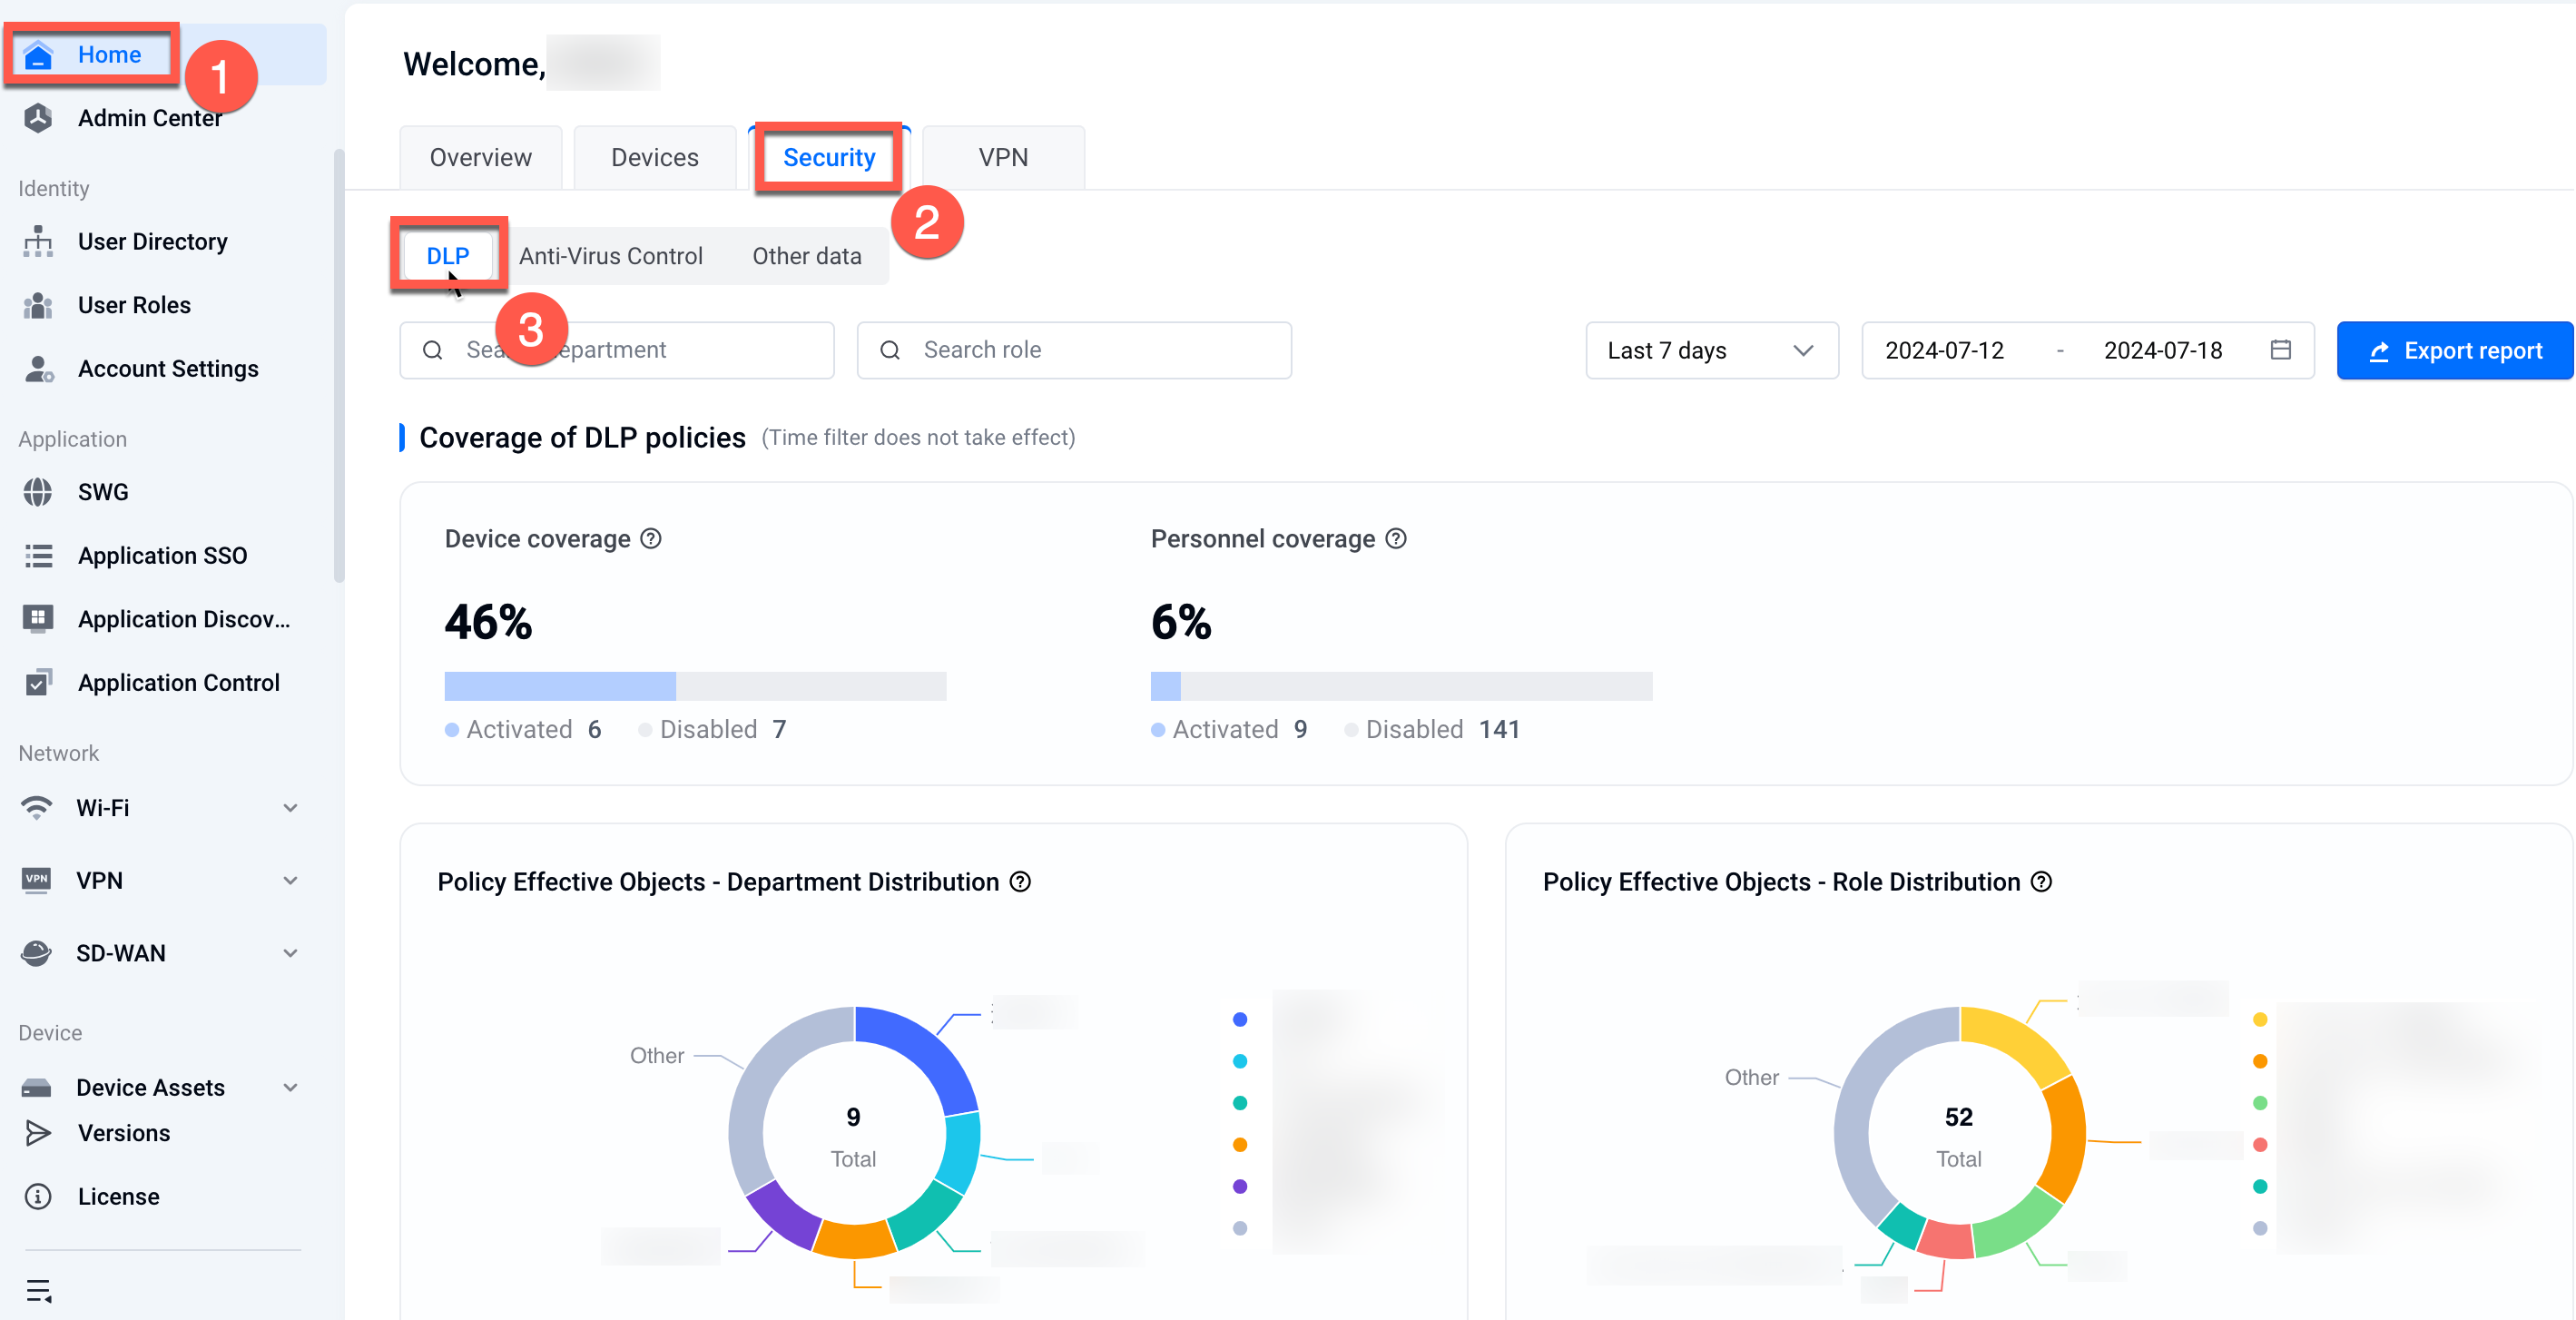The height and width of the screenshot is (1320, 2576).
Task: Click the DLP sub-tab
Action: point(447,256)
